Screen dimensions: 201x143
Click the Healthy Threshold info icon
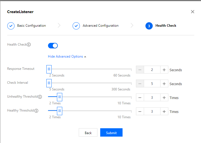click(x=36, y=111)
